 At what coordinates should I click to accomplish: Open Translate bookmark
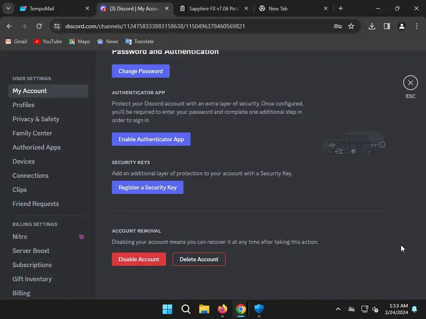[x=140, y=41]
